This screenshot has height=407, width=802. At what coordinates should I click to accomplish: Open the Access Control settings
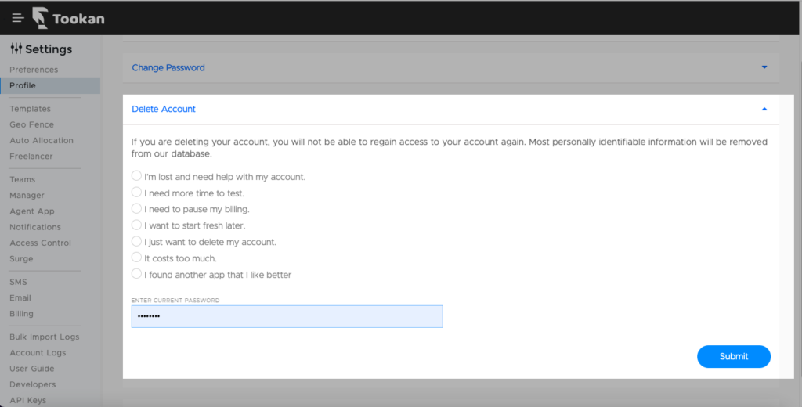(x=41, y=243)
